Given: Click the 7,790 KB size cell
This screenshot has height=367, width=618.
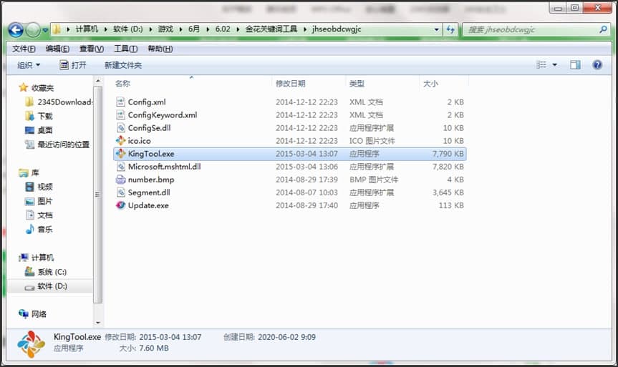Looking at the screenshot, I should click(x=448, y=154).
